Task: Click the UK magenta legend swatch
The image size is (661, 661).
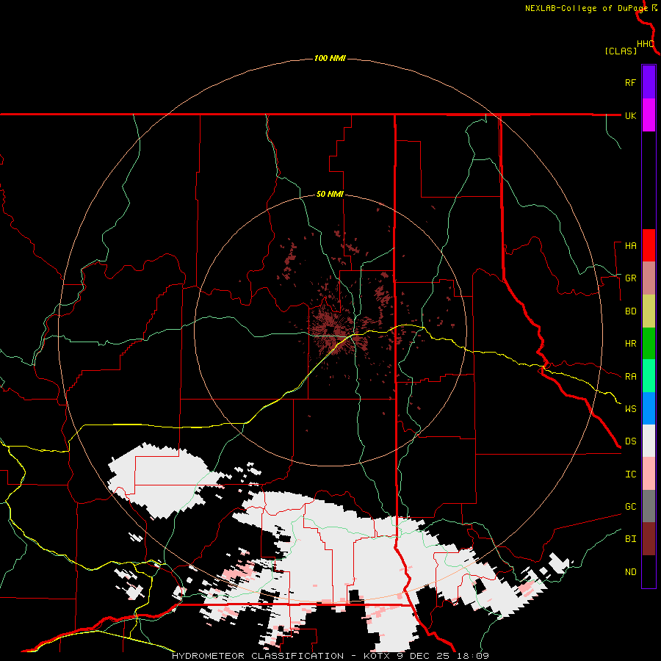Action: click(649, 115)
